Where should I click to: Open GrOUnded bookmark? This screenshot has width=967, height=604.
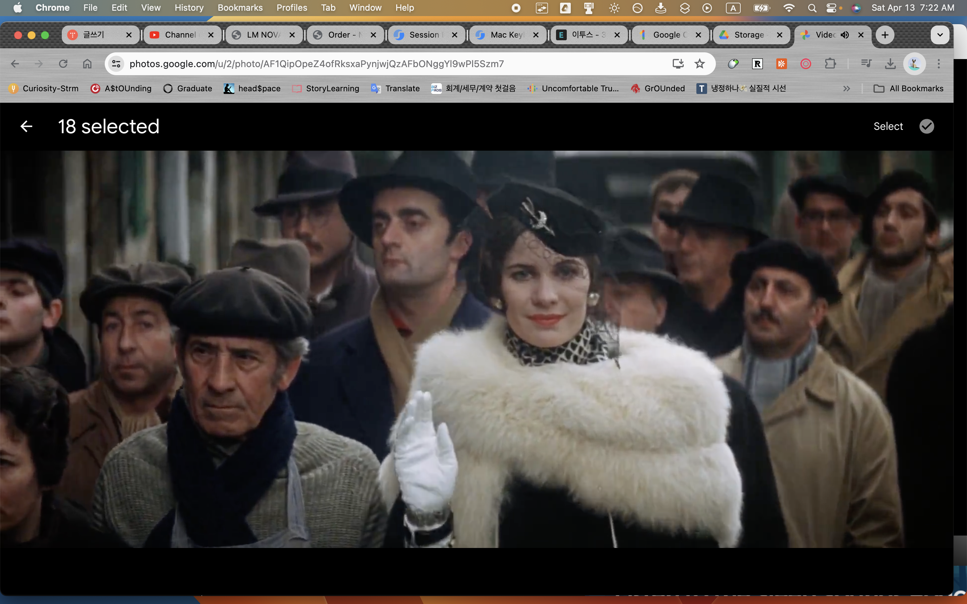point(658,88)
